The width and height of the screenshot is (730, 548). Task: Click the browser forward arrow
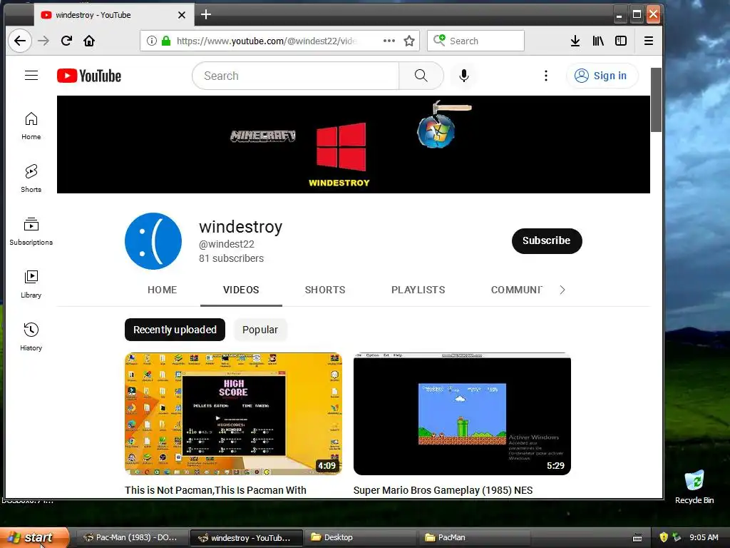[43, 41]
